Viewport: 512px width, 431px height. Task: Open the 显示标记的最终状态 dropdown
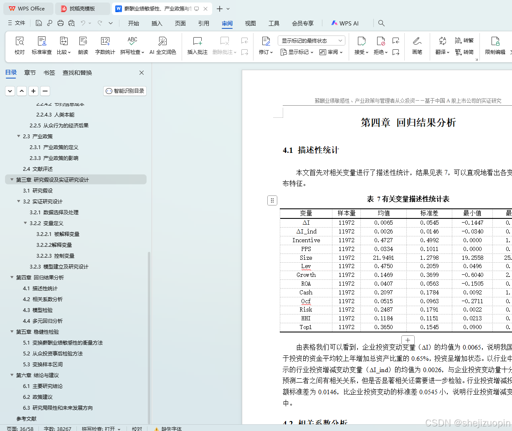tap(311, 41)
